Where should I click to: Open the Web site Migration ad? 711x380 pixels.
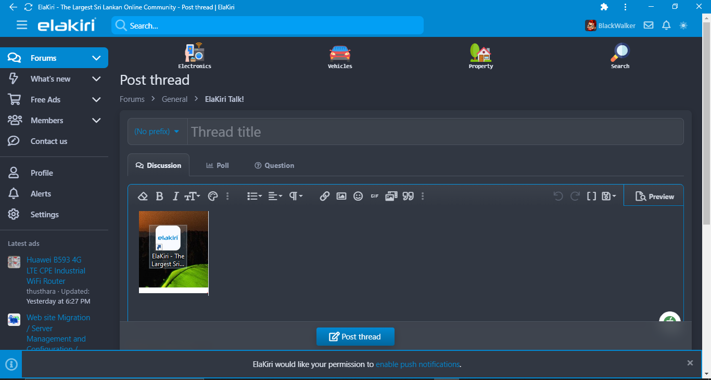pos(58,333)
